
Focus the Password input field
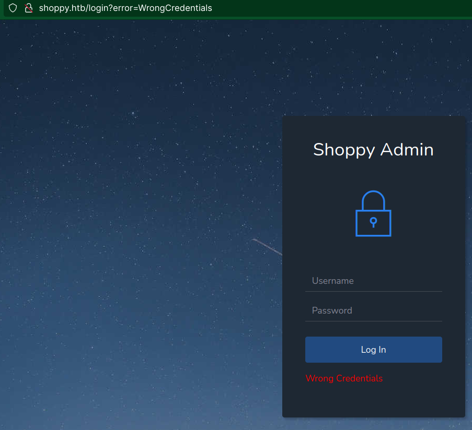click(374, 310)
